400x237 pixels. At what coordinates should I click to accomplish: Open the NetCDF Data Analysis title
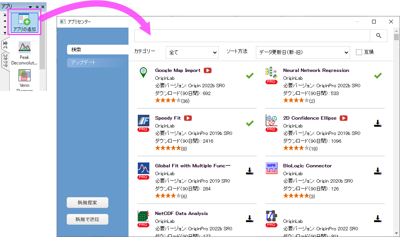181,214
